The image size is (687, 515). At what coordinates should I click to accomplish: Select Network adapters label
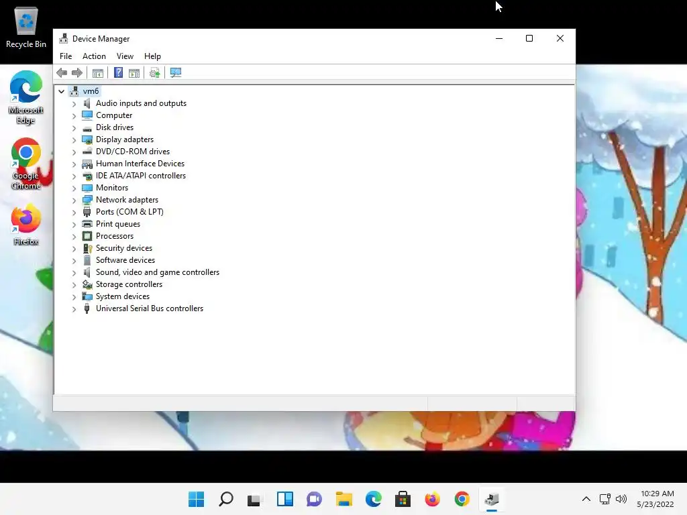[x=127, y=200]
